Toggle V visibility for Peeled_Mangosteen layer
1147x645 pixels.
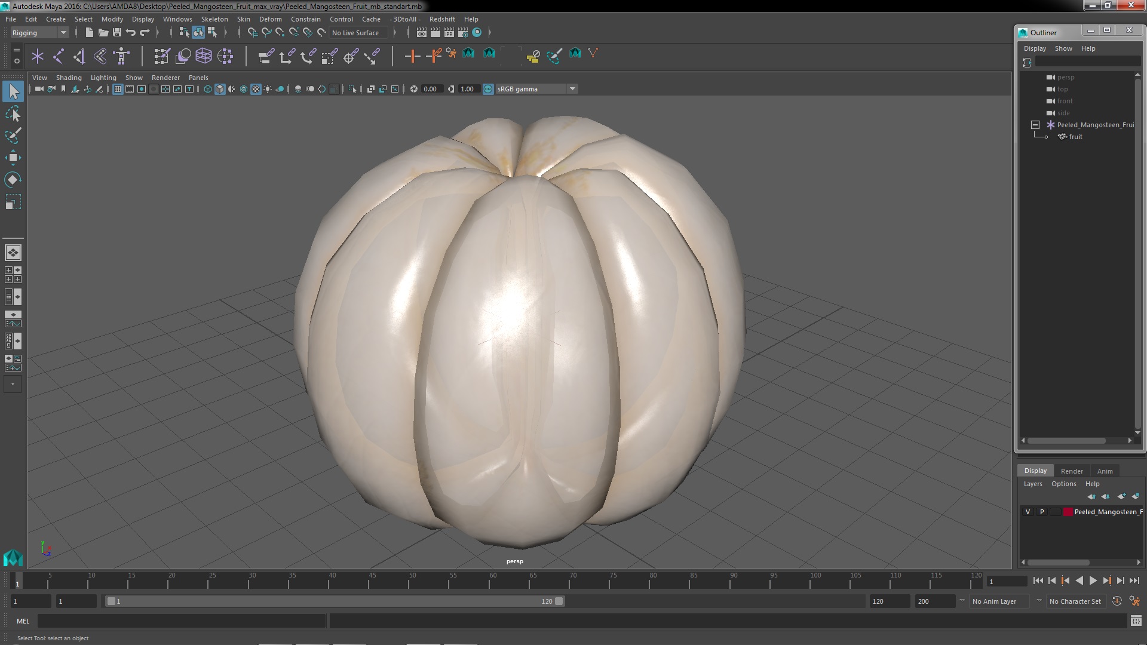(1028, 512)
